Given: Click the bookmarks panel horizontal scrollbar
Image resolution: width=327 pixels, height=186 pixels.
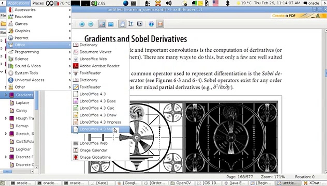Looking at the screenshot, I should (x=17, y=171).
